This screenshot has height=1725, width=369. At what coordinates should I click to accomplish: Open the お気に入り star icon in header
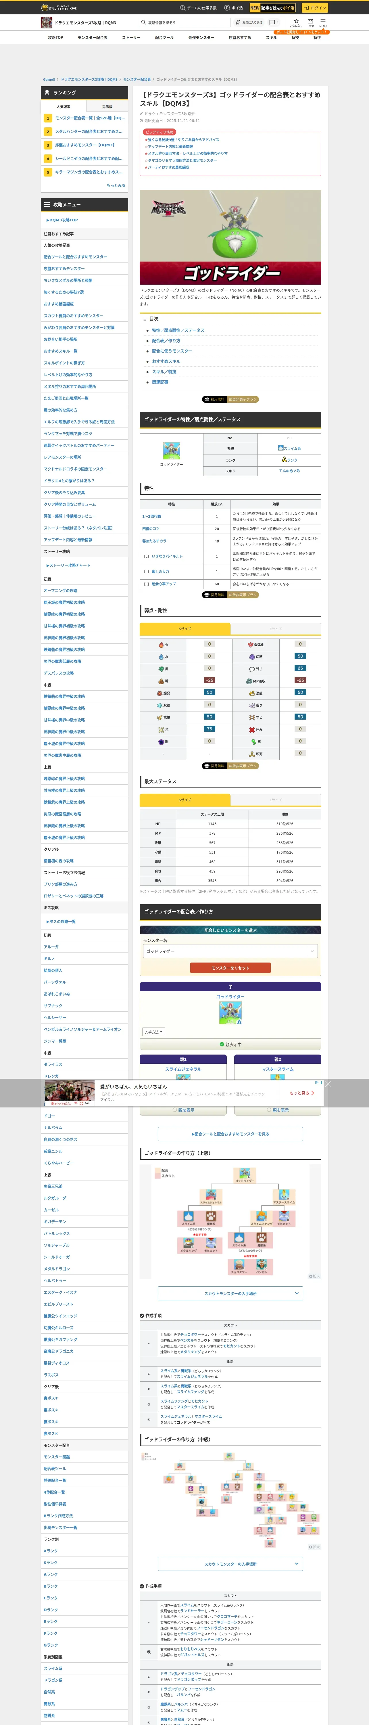296,22
